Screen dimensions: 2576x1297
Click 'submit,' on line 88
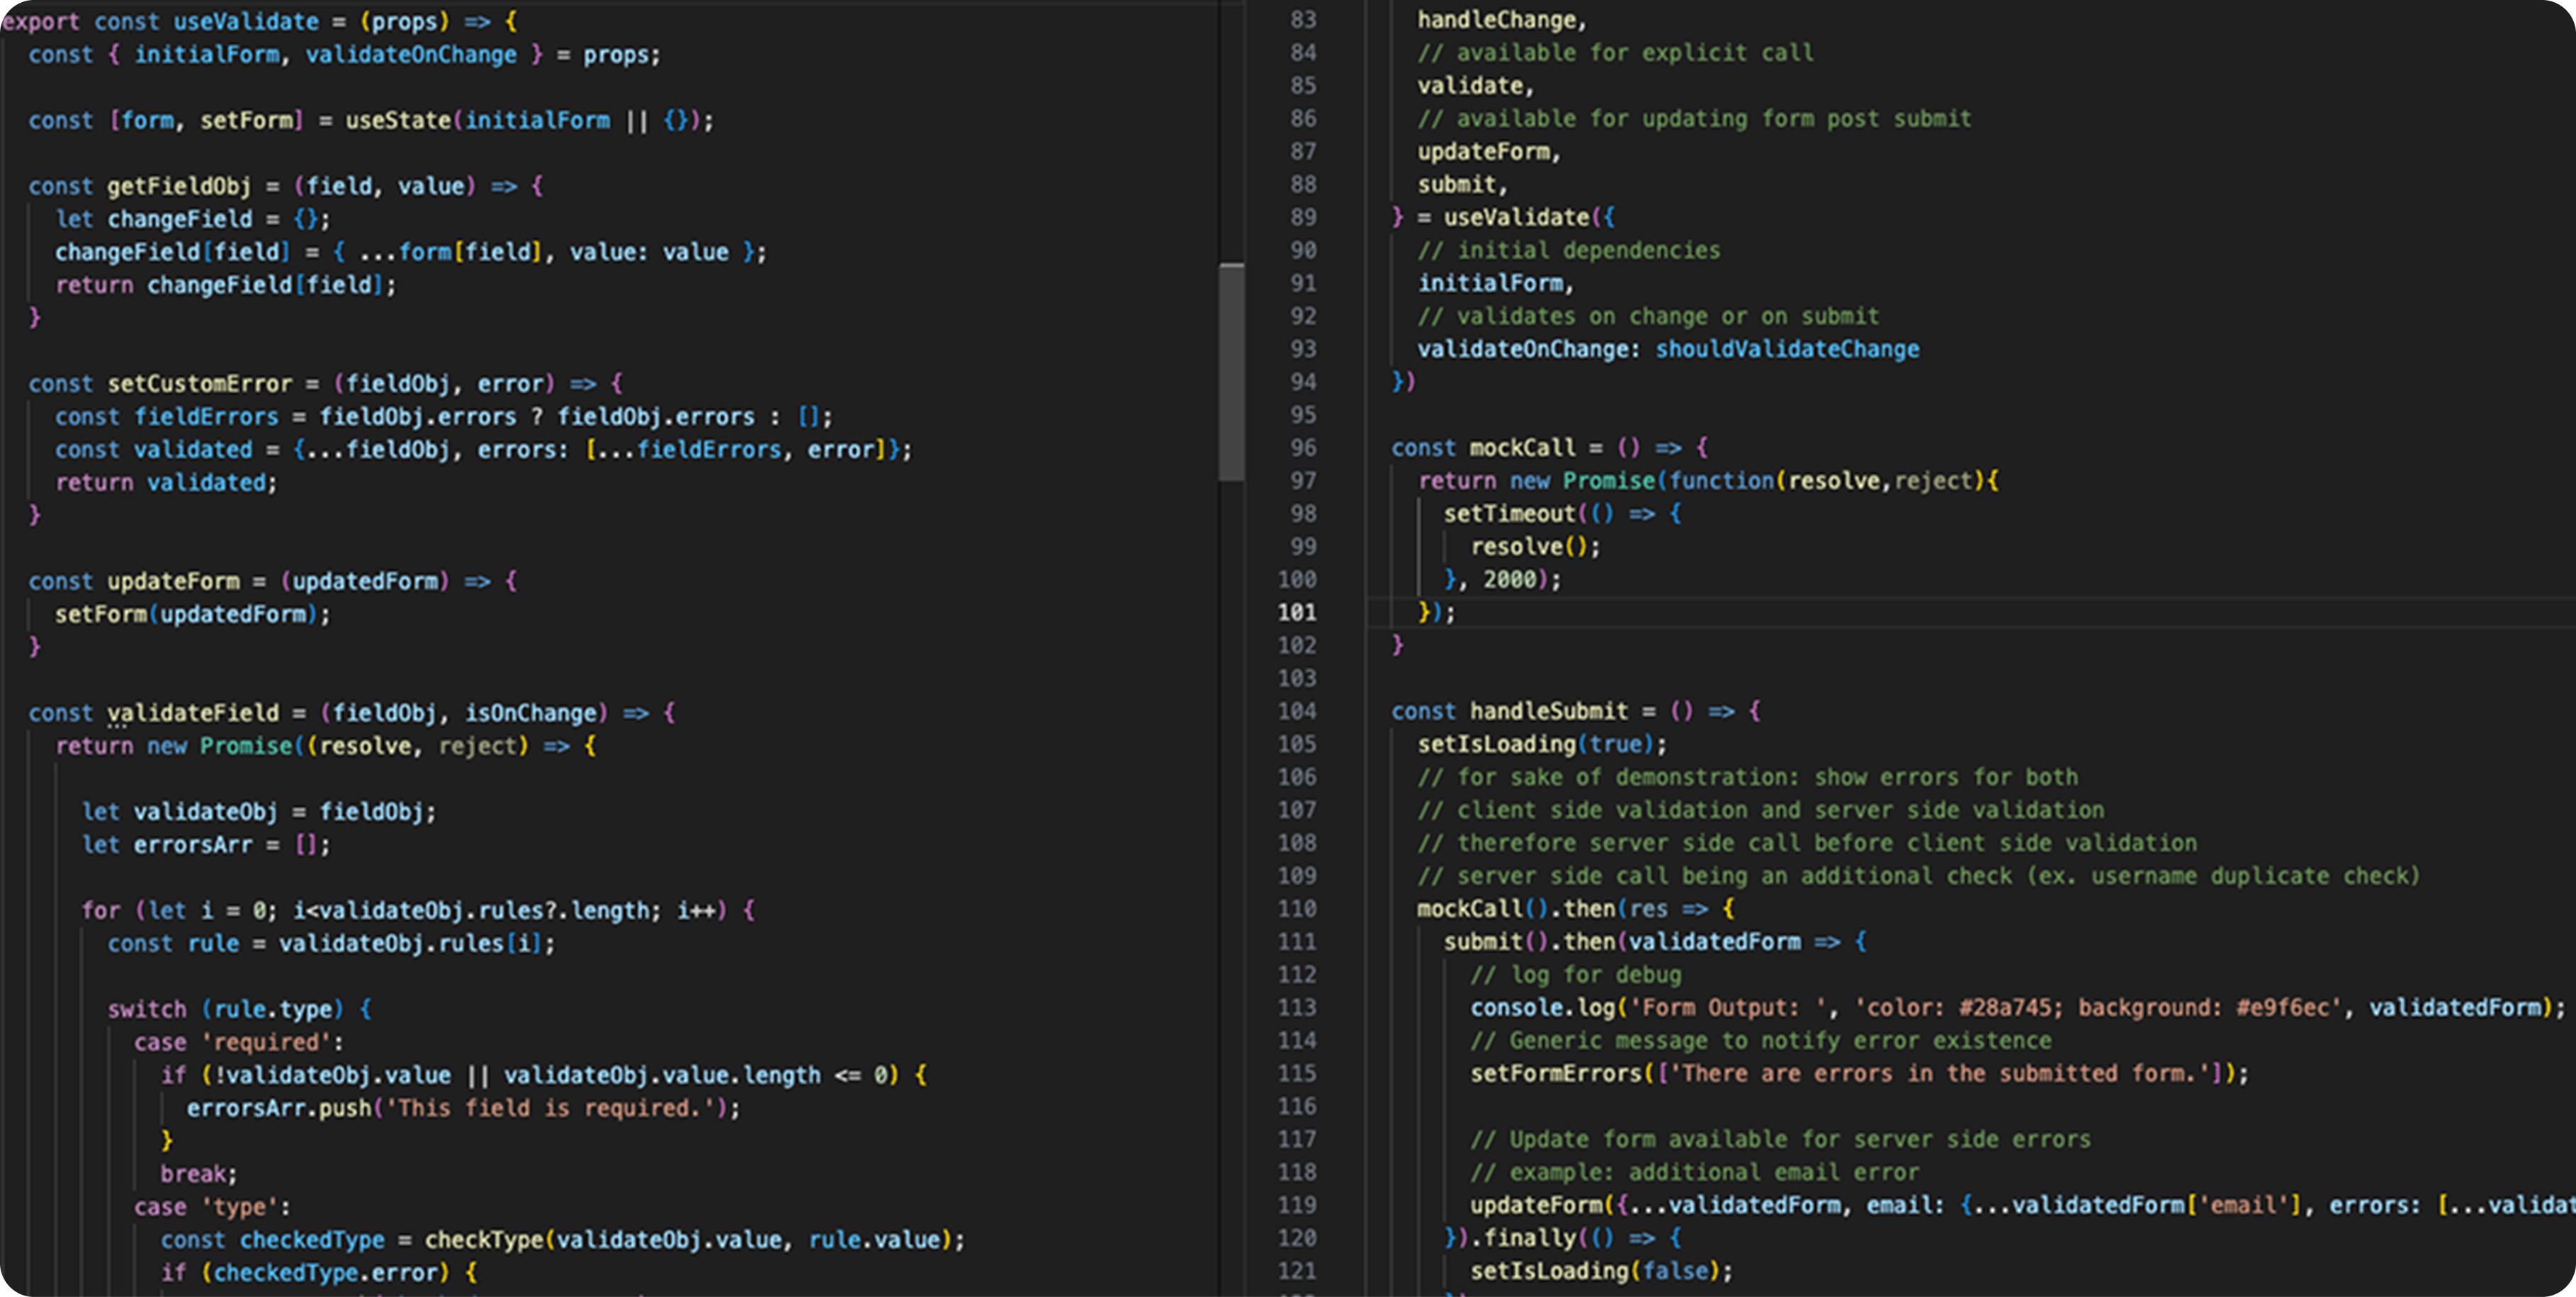click(x=1462, y=184)
